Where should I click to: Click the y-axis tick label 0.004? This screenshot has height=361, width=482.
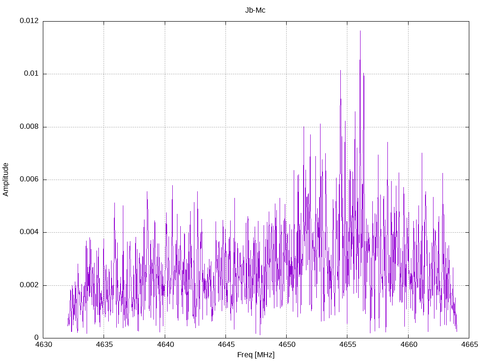click(29, 232)
